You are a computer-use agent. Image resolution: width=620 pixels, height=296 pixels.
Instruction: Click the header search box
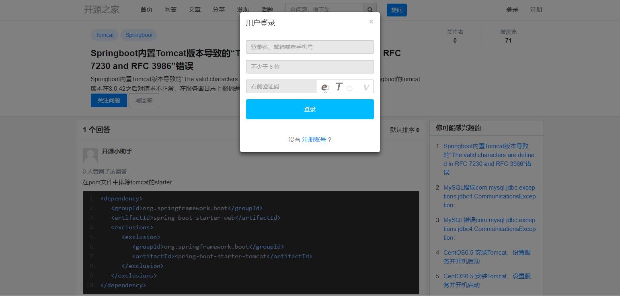coord(324,10)
